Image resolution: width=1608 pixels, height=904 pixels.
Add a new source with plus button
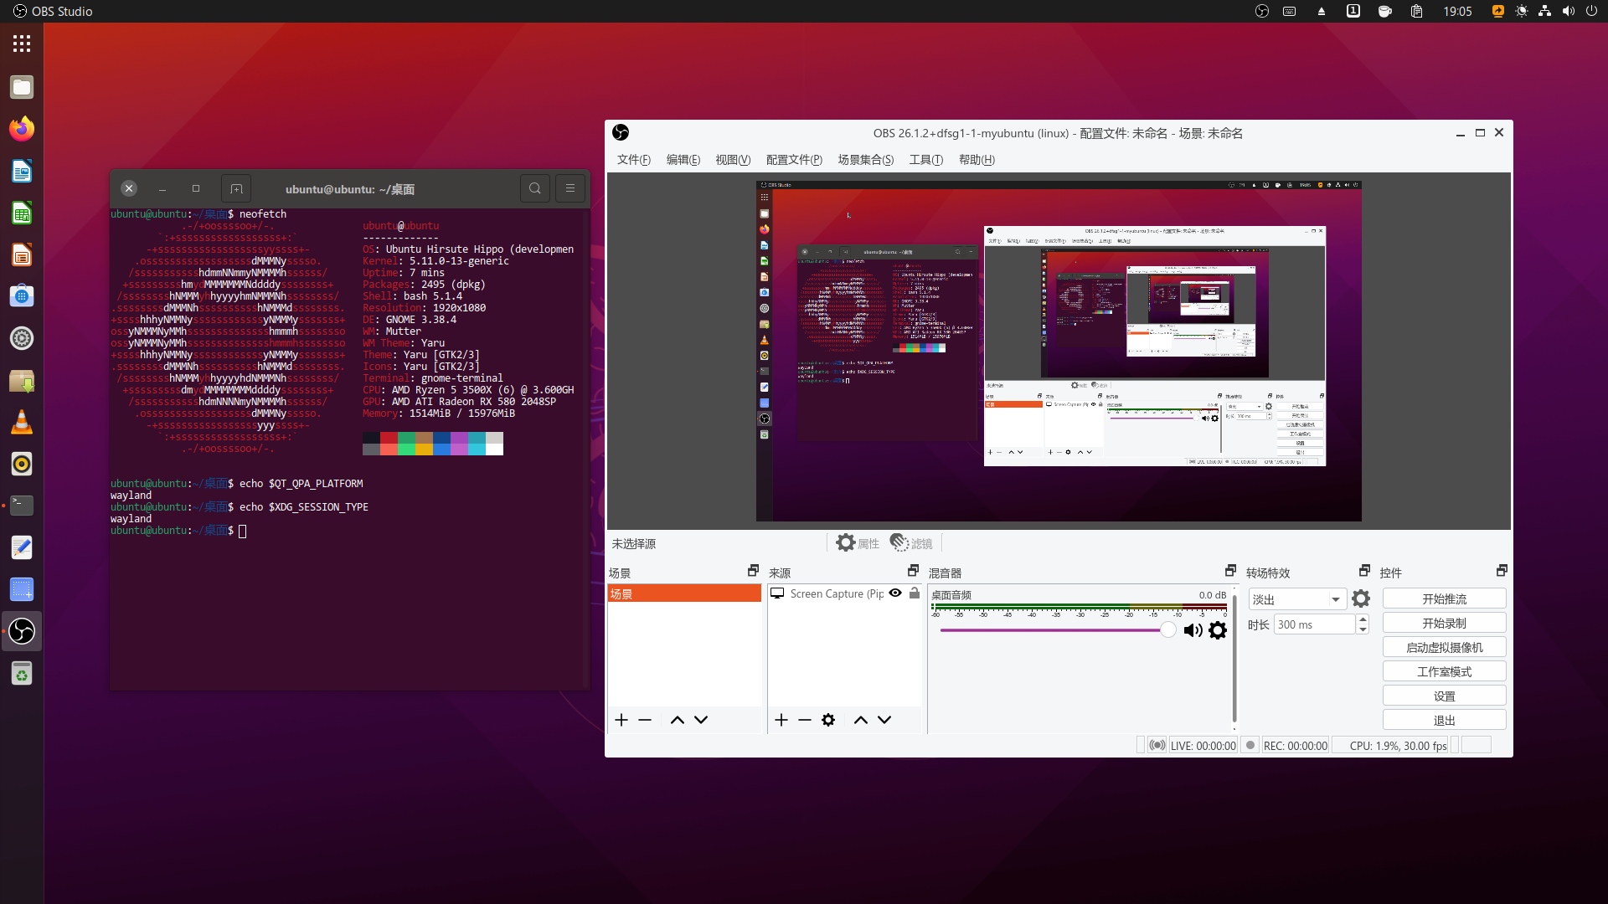pos(781,720)
